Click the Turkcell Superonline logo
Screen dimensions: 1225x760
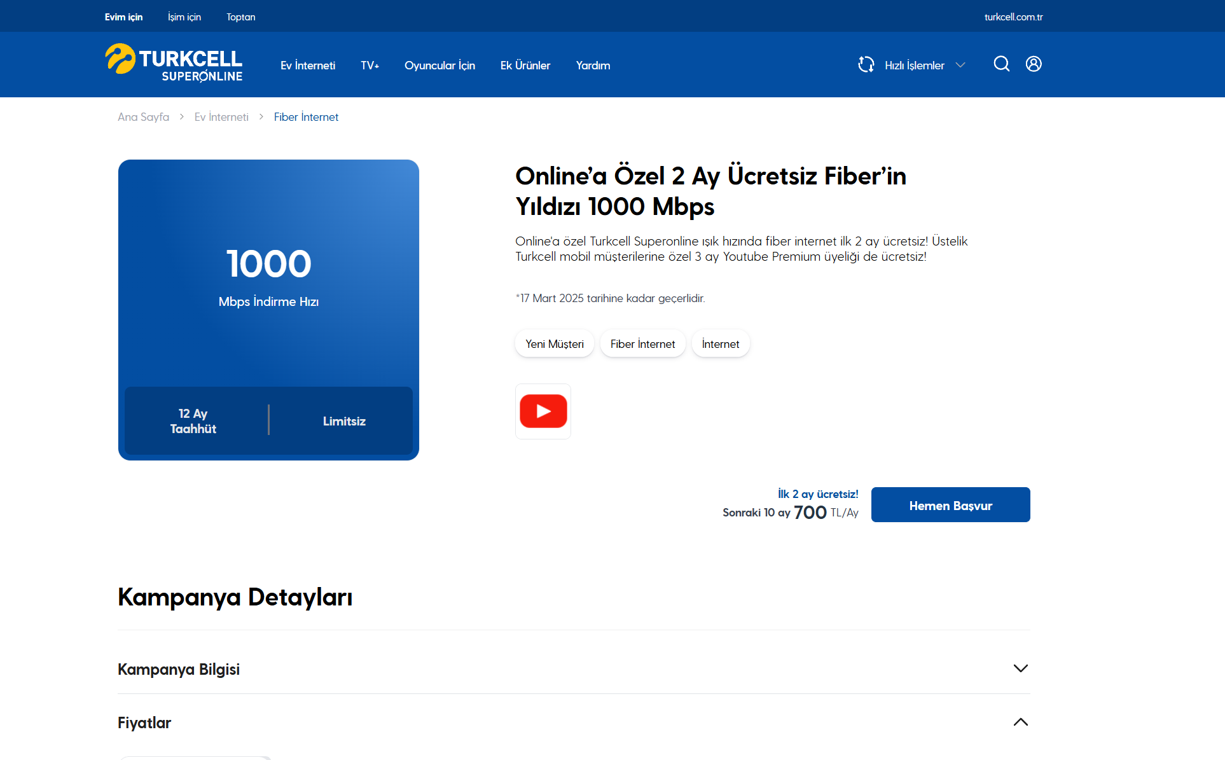[x=174, y=64]
